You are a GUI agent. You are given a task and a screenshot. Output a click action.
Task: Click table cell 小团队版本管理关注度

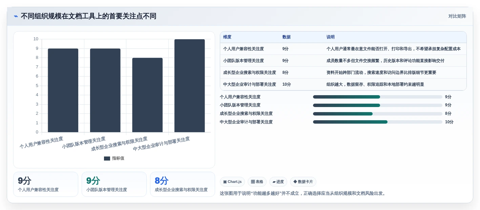(244, 61)
